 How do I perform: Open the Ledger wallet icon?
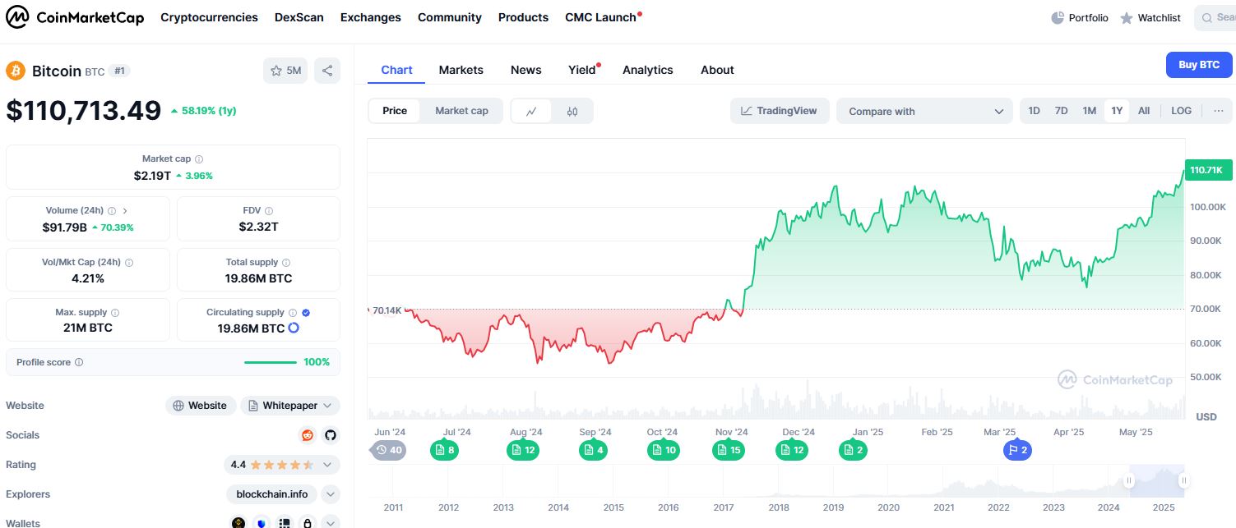[285, 522]
